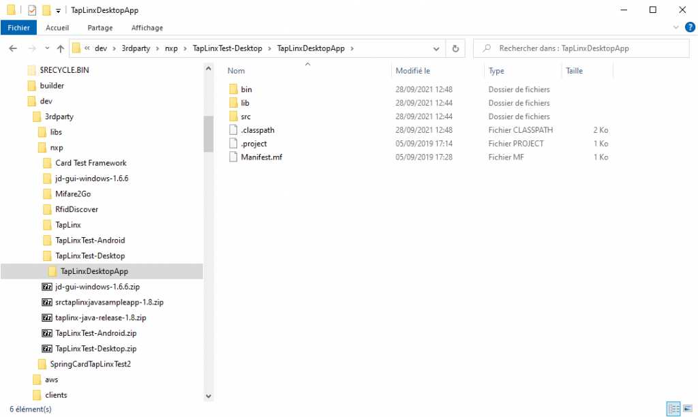Click the Back navigation arrow
This screenshot has height=417, width=698.
pos(13,48)
